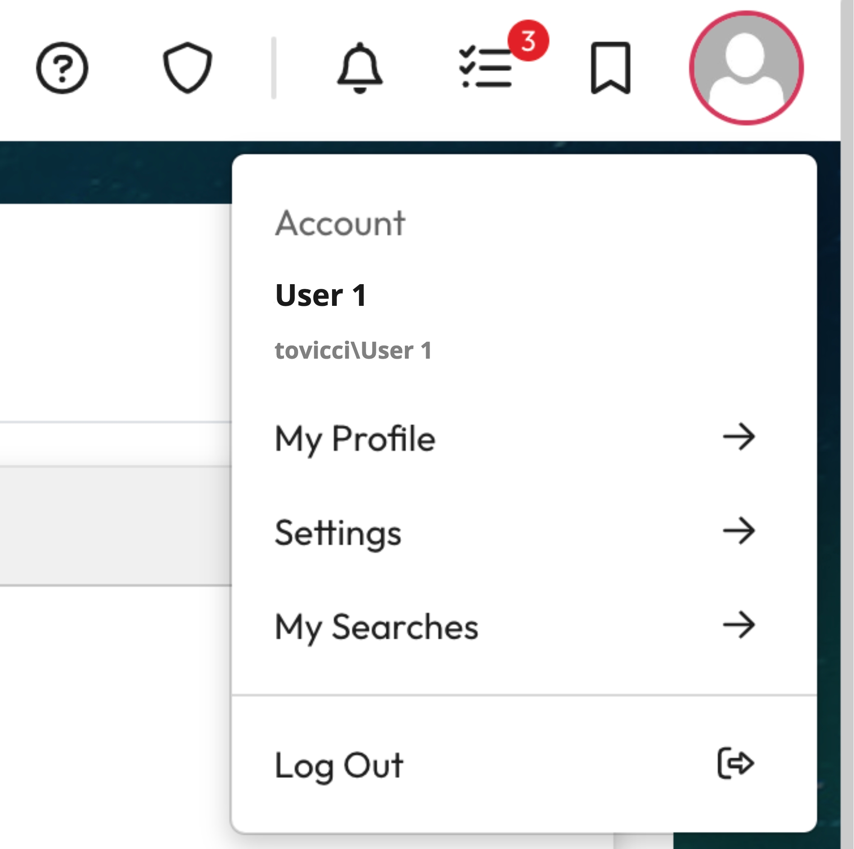
Task: Select My Searches menu entry
Action: coord(376,627)
